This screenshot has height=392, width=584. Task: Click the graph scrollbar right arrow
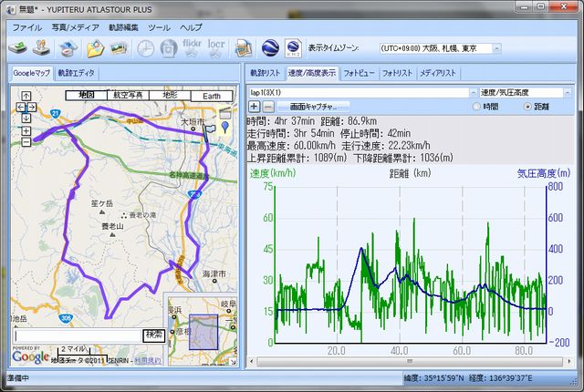568,361
